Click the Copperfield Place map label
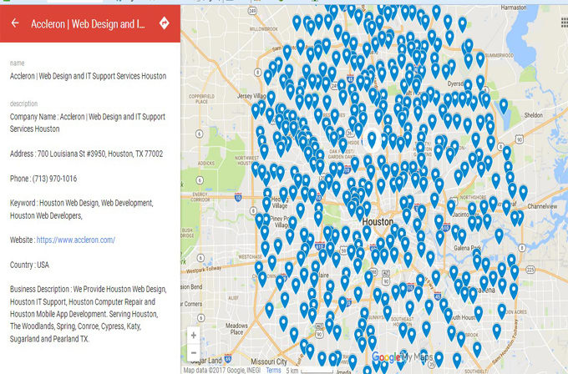This screenshot has width=568, height=374. [x=202, y=99]
